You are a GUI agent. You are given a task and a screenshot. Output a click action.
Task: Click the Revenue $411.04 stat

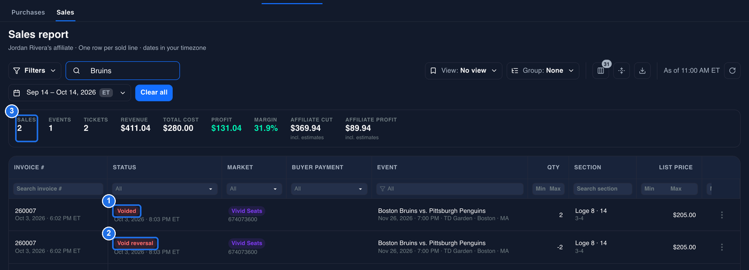tap(136, 125)
